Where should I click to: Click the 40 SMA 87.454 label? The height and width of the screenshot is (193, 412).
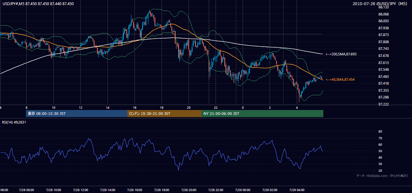tap(340, 79)
